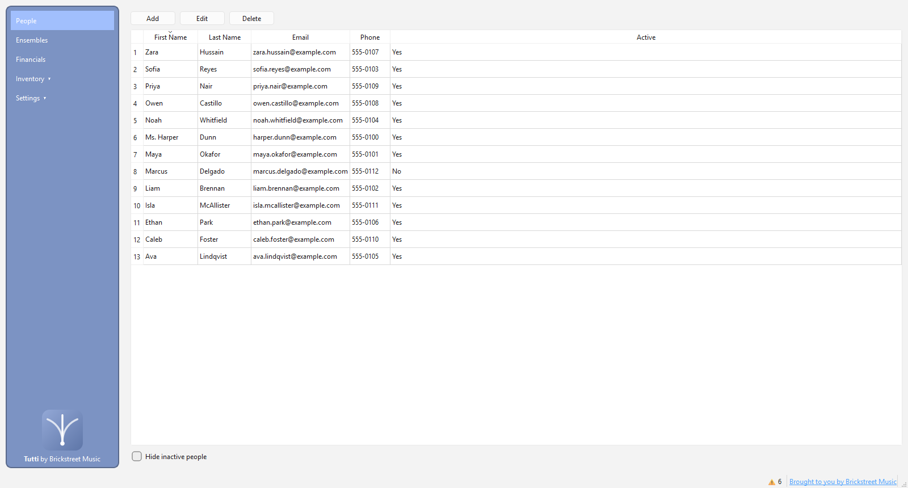Image resolution: width=908 pixels, height=488 pixels.
Task: Click the Tutti logo in the sidebar
Action: coord(62,430)
